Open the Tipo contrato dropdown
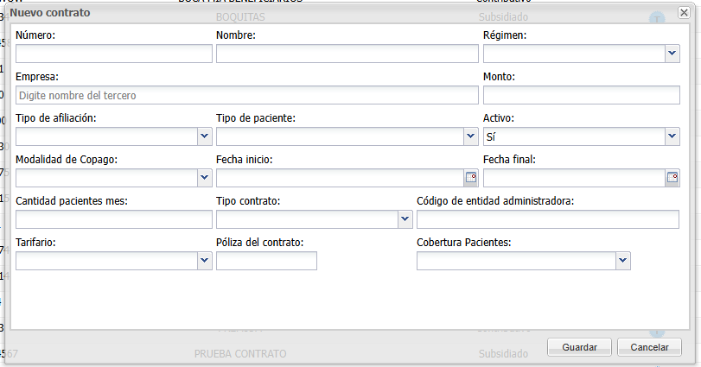This screenshot has width=701, height=367. [405, 219]
